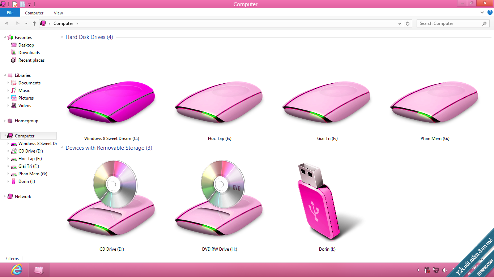Select Dorin (I:) in the navigation pane
The height and width of the screenshot is (277, 494).
[26, 181]
